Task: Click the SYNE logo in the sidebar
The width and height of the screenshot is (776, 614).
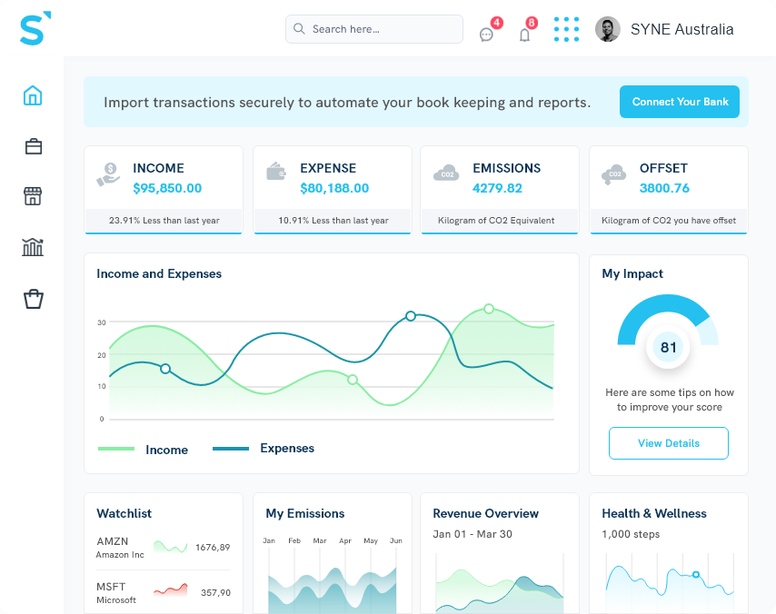Action: point(33,29)
